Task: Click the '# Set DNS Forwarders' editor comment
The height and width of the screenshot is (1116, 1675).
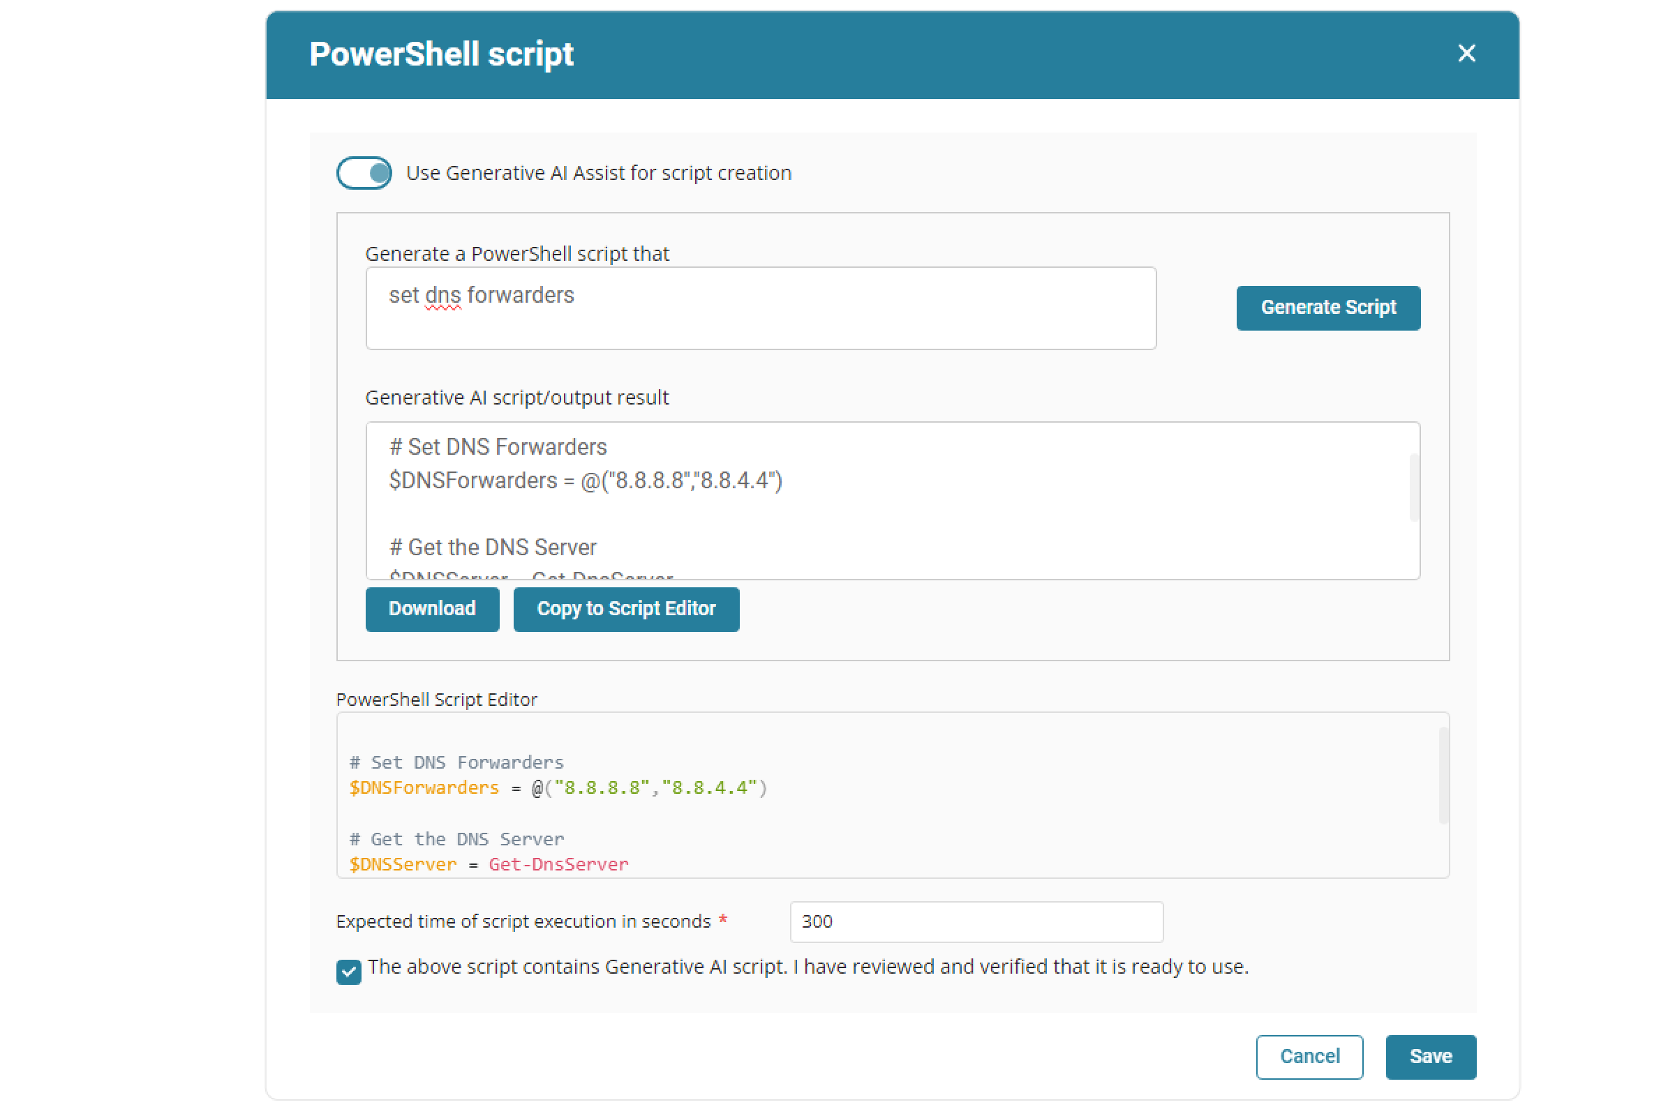Action: pos(456,762)
